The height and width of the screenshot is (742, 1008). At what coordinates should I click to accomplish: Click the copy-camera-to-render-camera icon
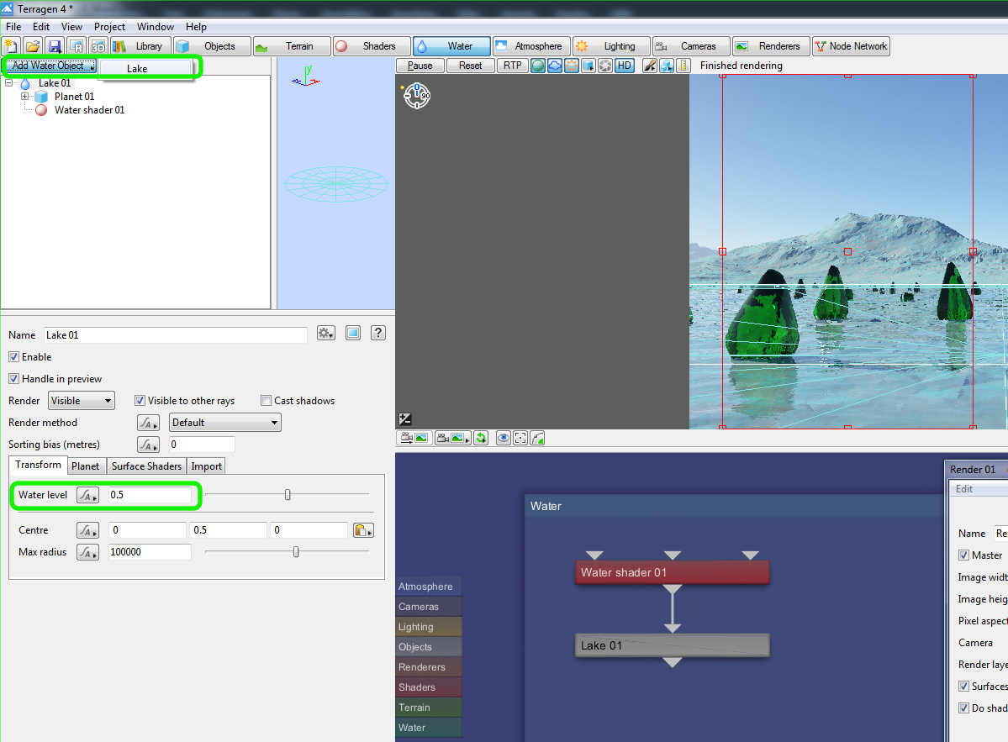414,438
